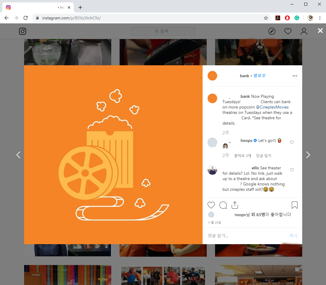Screen dimensions: 326x285
Task: Select the Instagram browser tab
Action: click(x=38, y=7)
